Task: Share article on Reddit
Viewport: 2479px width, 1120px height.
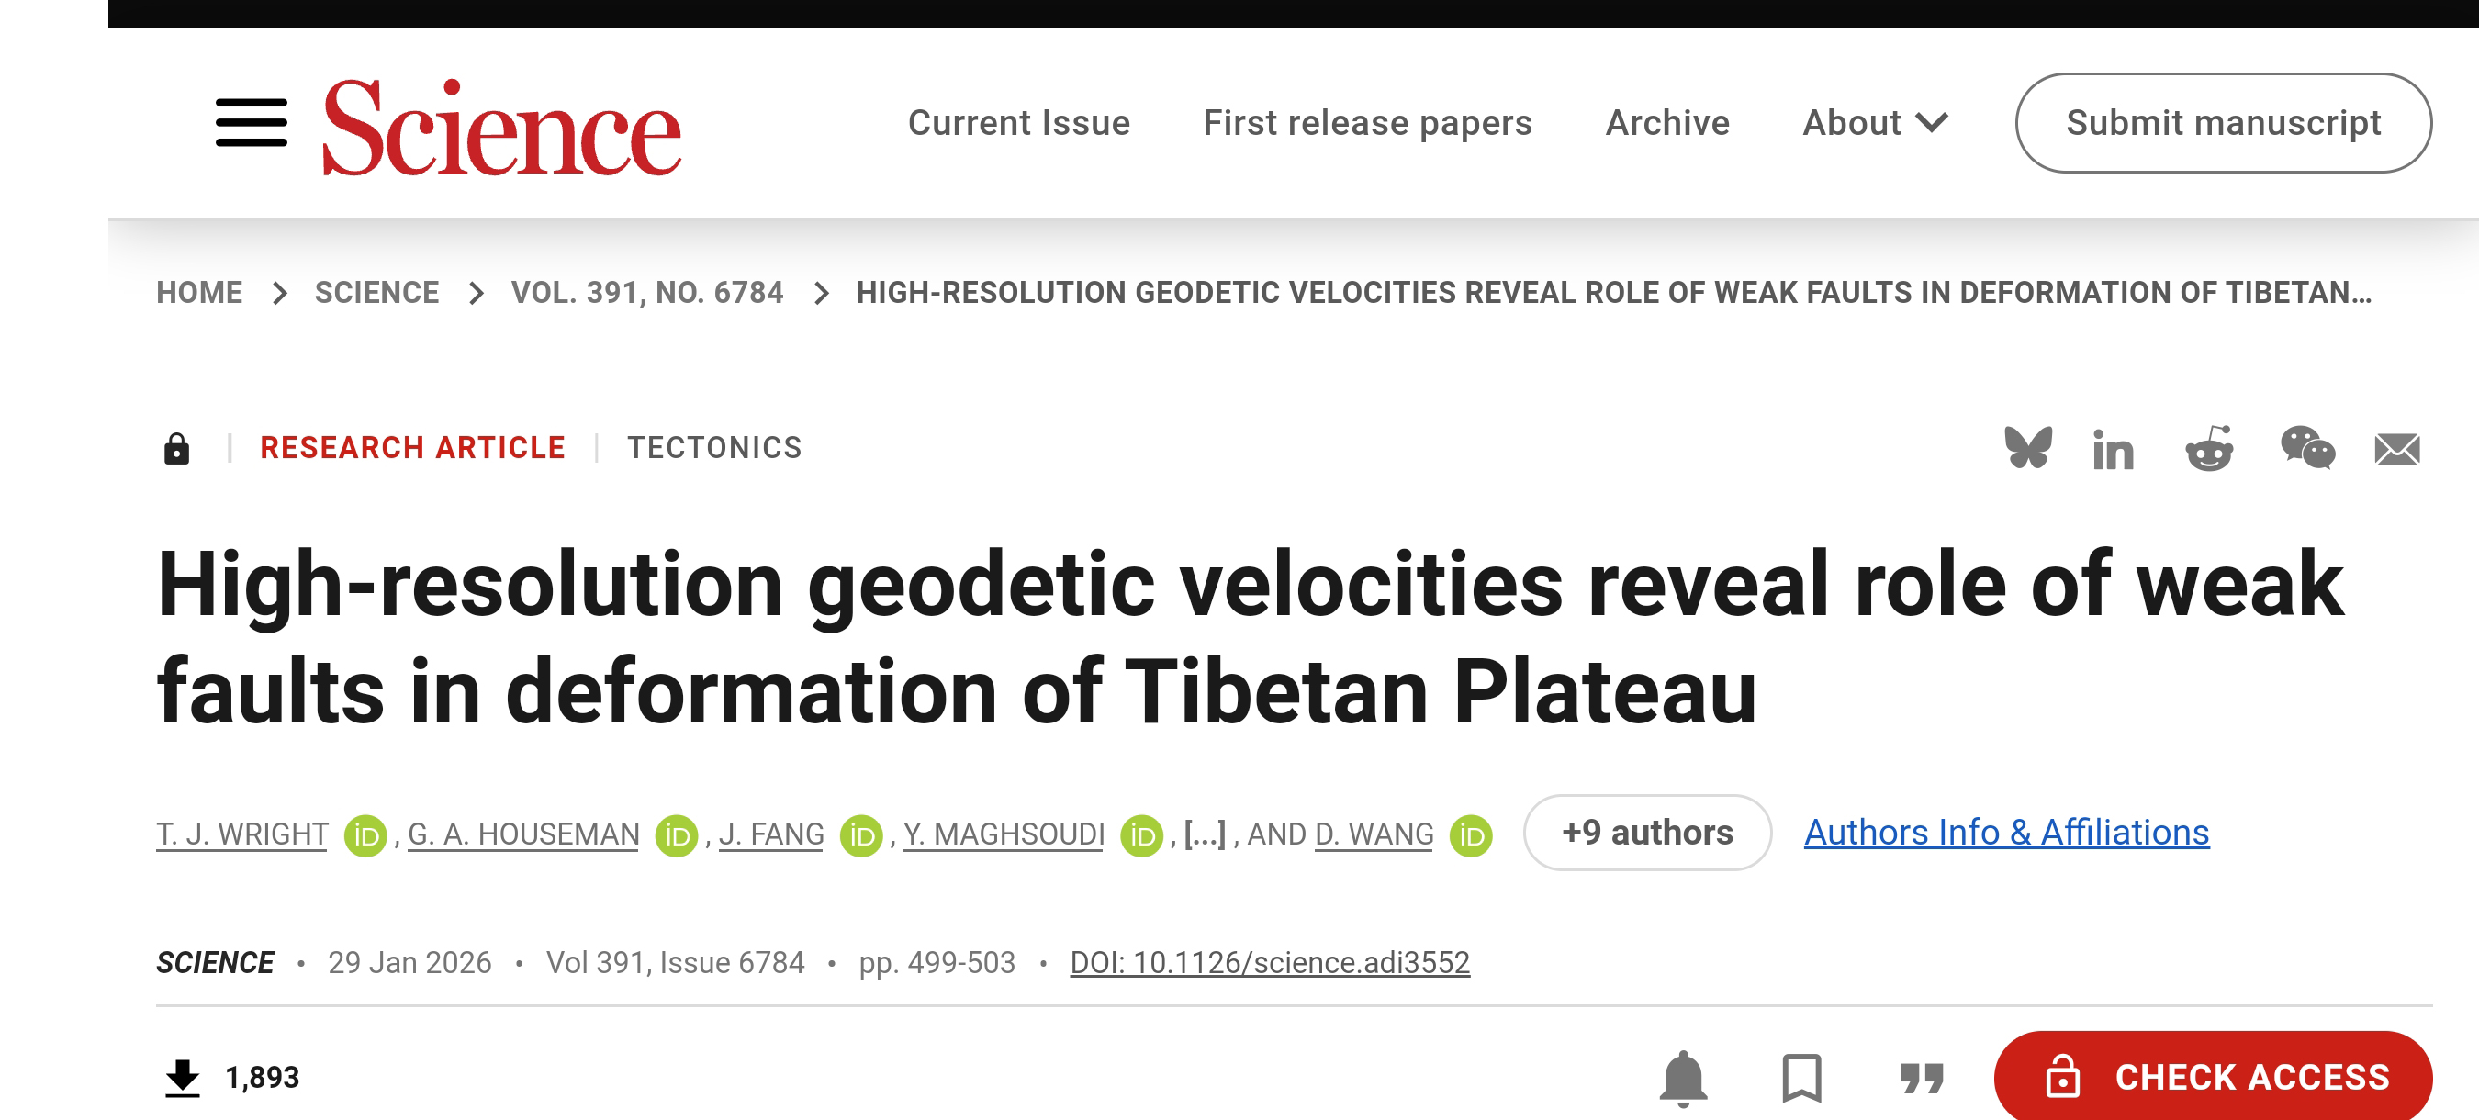Action: (2210, 448)
